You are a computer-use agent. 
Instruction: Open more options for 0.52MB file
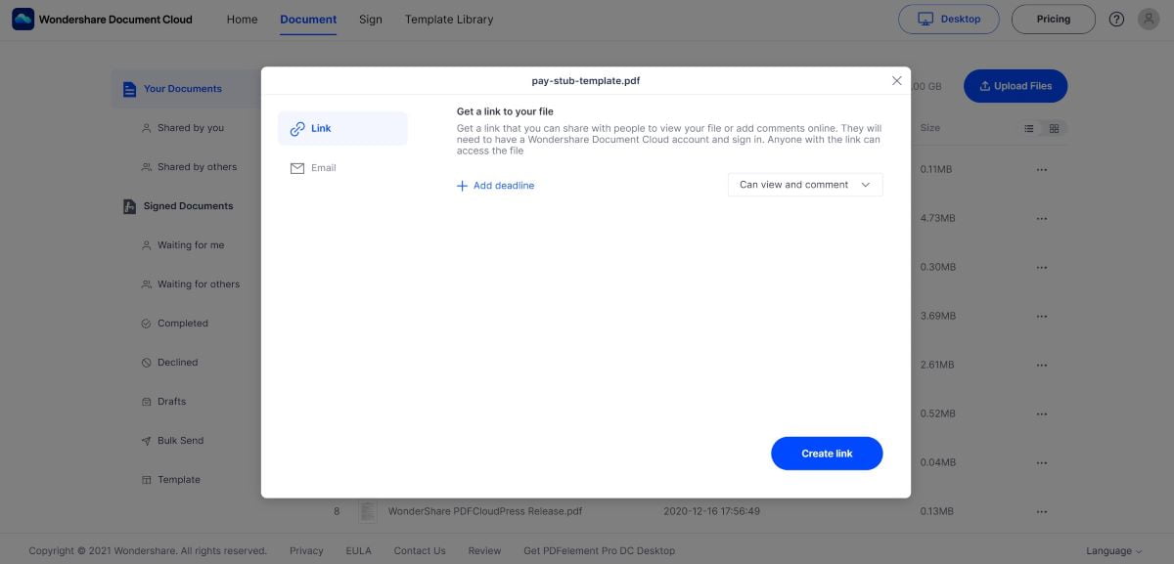1041,413
